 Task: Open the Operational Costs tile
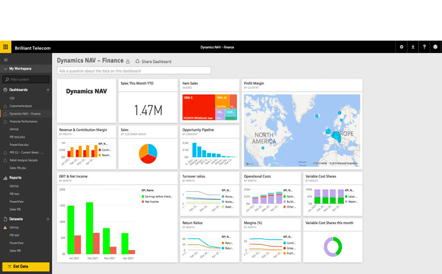271,194
